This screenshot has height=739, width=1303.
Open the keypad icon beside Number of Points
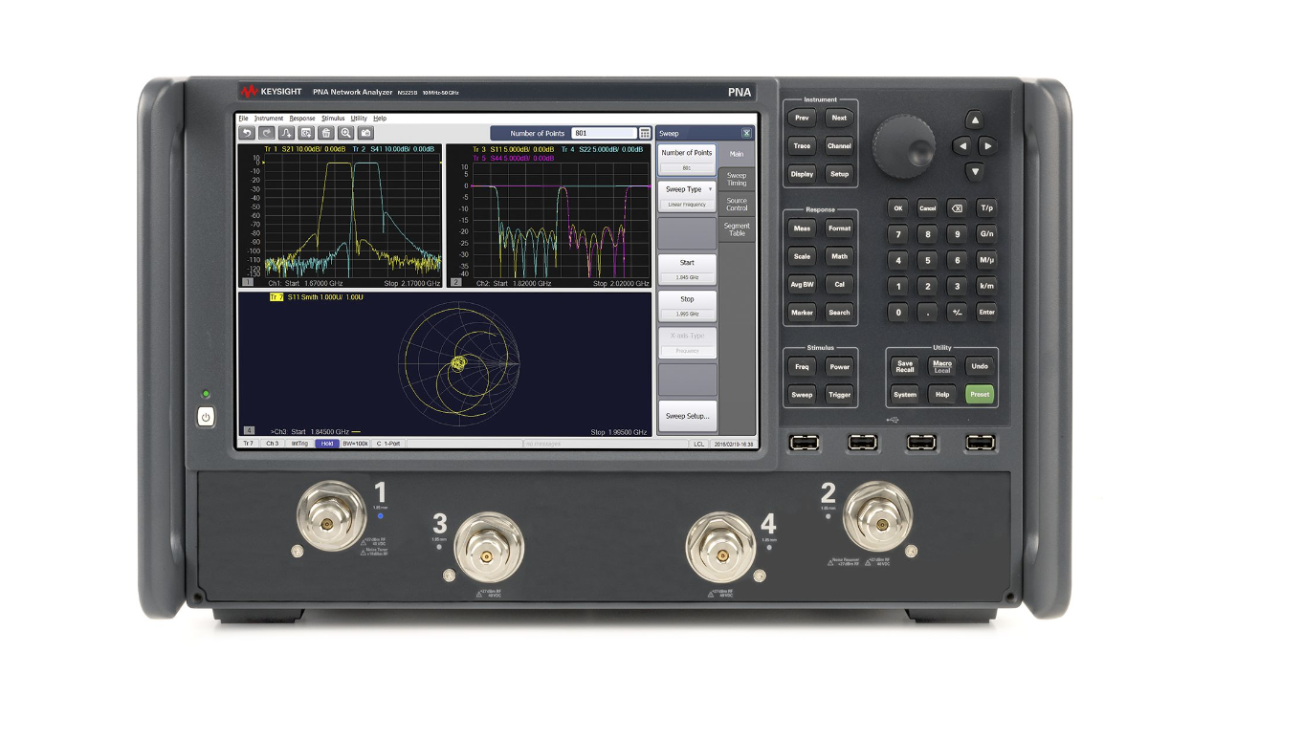click(645, 133)
